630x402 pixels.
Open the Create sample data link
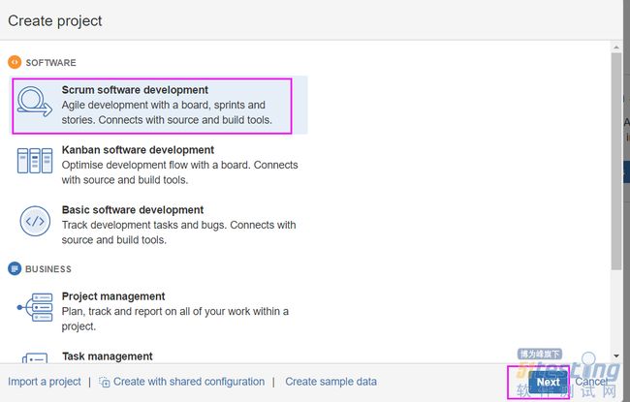pyautogui.click(x=331, y=382)
